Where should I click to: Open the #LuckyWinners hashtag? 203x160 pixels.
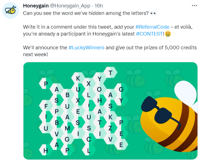tap(86, 48)
